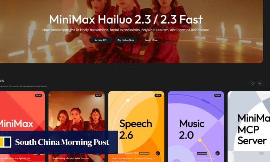Click the NEW badge on Music card
The height and width of the screenshot is (162, 270).
[218, 95]
